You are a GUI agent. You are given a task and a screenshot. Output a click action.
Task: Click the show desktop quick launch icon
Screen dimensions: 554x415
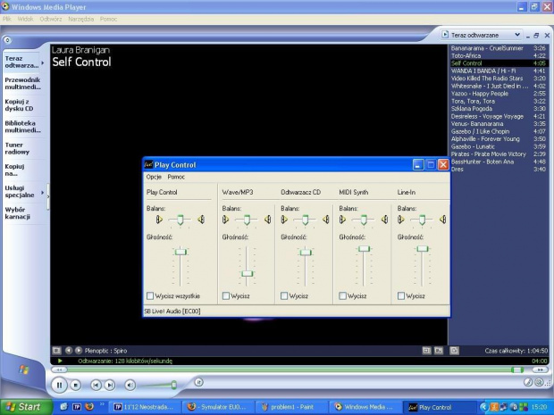(x=63, y=407)
